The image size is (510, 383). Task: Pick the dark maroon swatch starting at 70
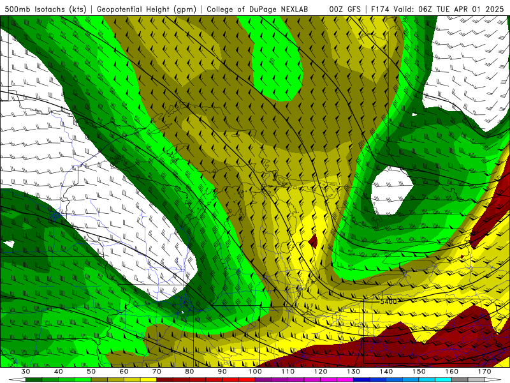[x=165, y=380]
